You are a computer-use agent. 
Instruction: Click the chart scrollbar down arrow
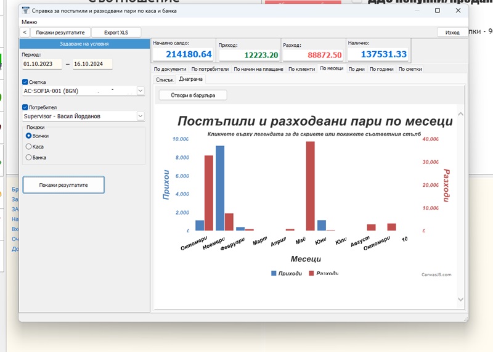[460, 300]
